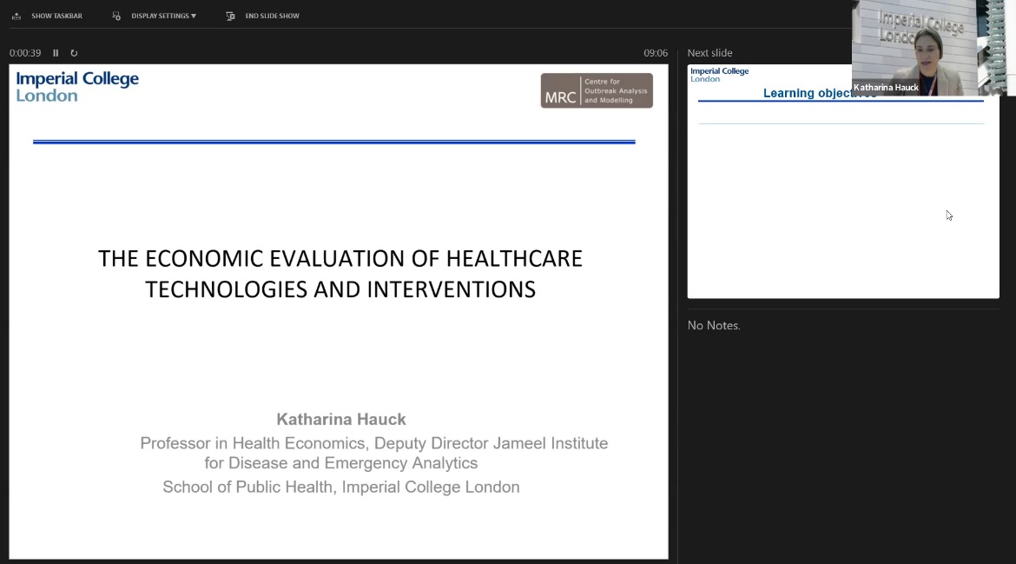This screenshot has height=564, width=1016.
Task: Click Imperial College logo in next slide preview
Action: 719,75
